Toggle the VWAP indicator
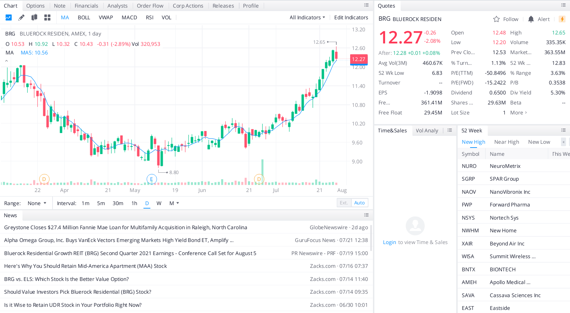This screenshot has width=570, height=313. click(106, 18)
